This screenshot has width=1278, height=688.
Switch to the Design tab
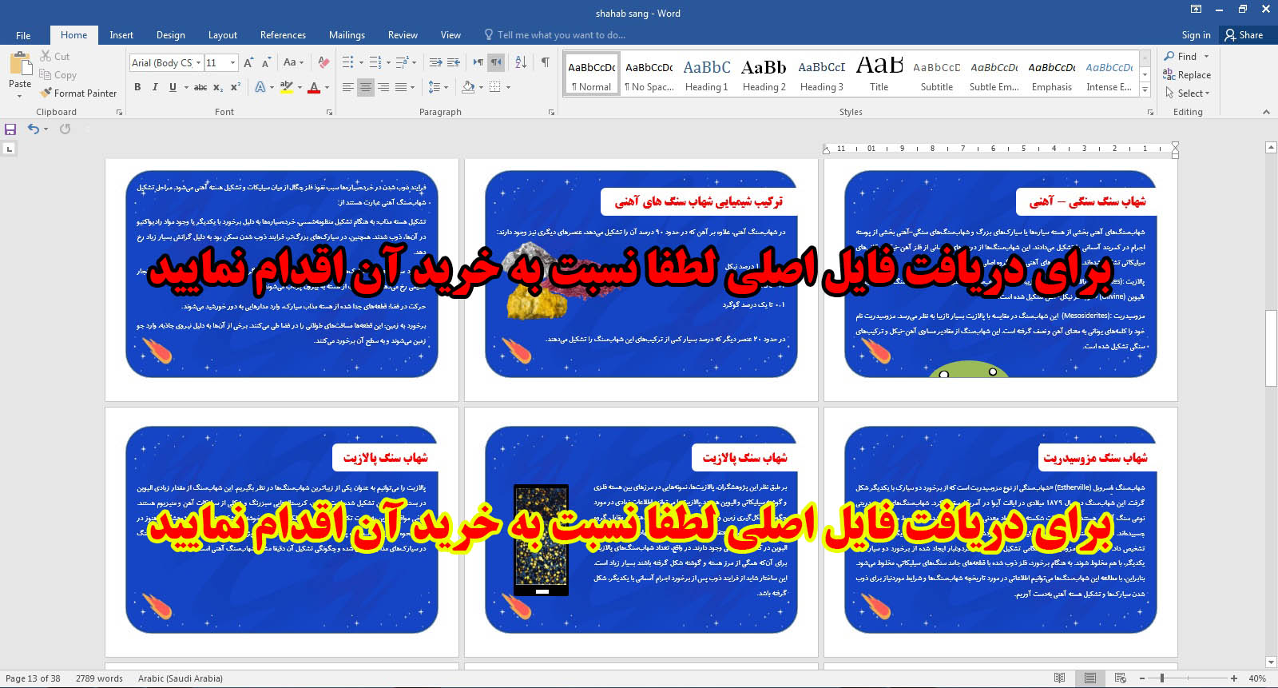pyautogui.click(x=170, y=35)
